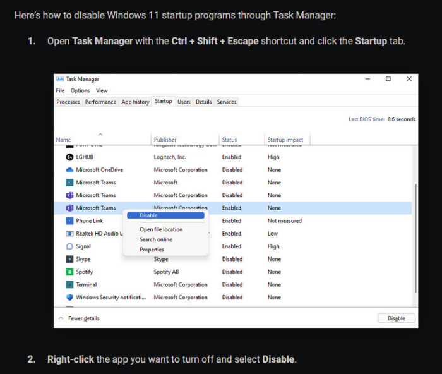This screenshot has height=374, width=442.
Task: Click Properties in the context menu
Action: [x=152, y=250]
